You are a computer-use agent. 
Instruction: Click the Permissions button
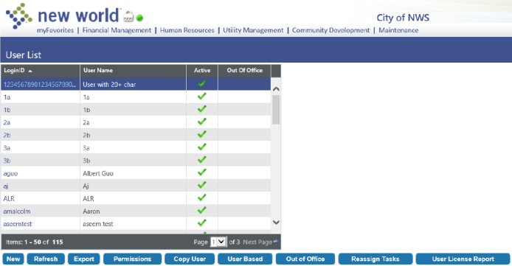[x=132, y=259]
